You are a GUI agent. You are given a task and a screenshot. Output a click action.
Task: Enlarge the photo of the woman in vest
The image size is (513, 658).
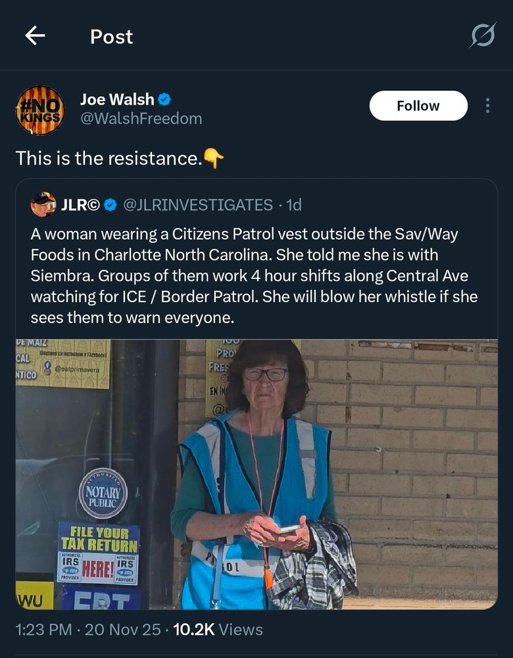(256, 474)
